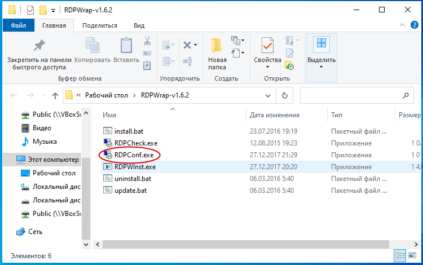Create a Новая папка
This screenshot has width=423, height=265.
pyautogui.click(x=217, y=54)
